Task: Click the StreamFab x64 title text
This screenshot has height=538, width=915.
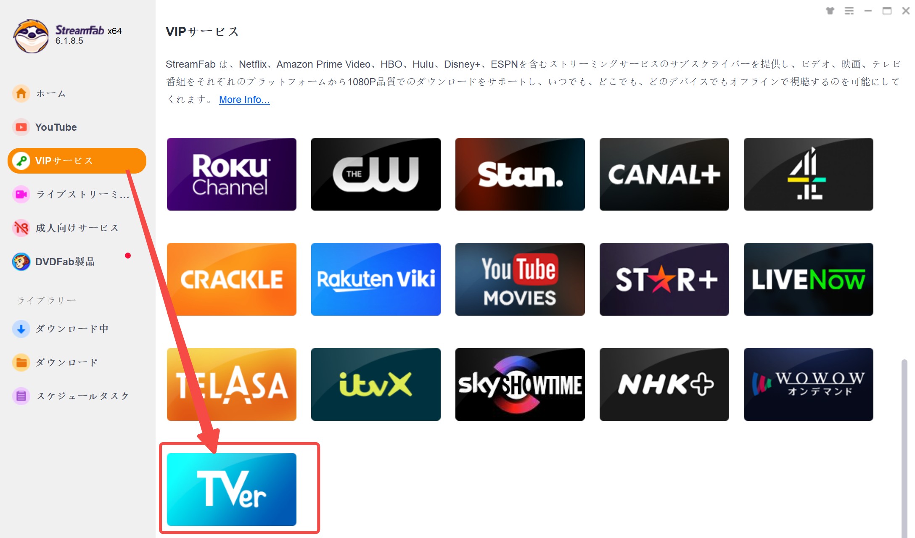Action: (89, 30)
